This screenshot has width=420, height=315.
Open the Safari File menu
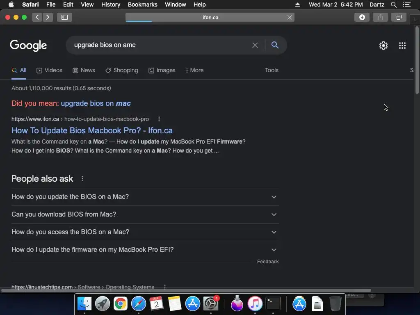point(51,5)
